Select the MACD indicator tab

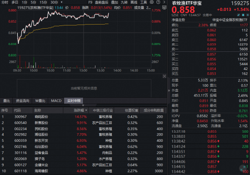click(x=56, y=101)
